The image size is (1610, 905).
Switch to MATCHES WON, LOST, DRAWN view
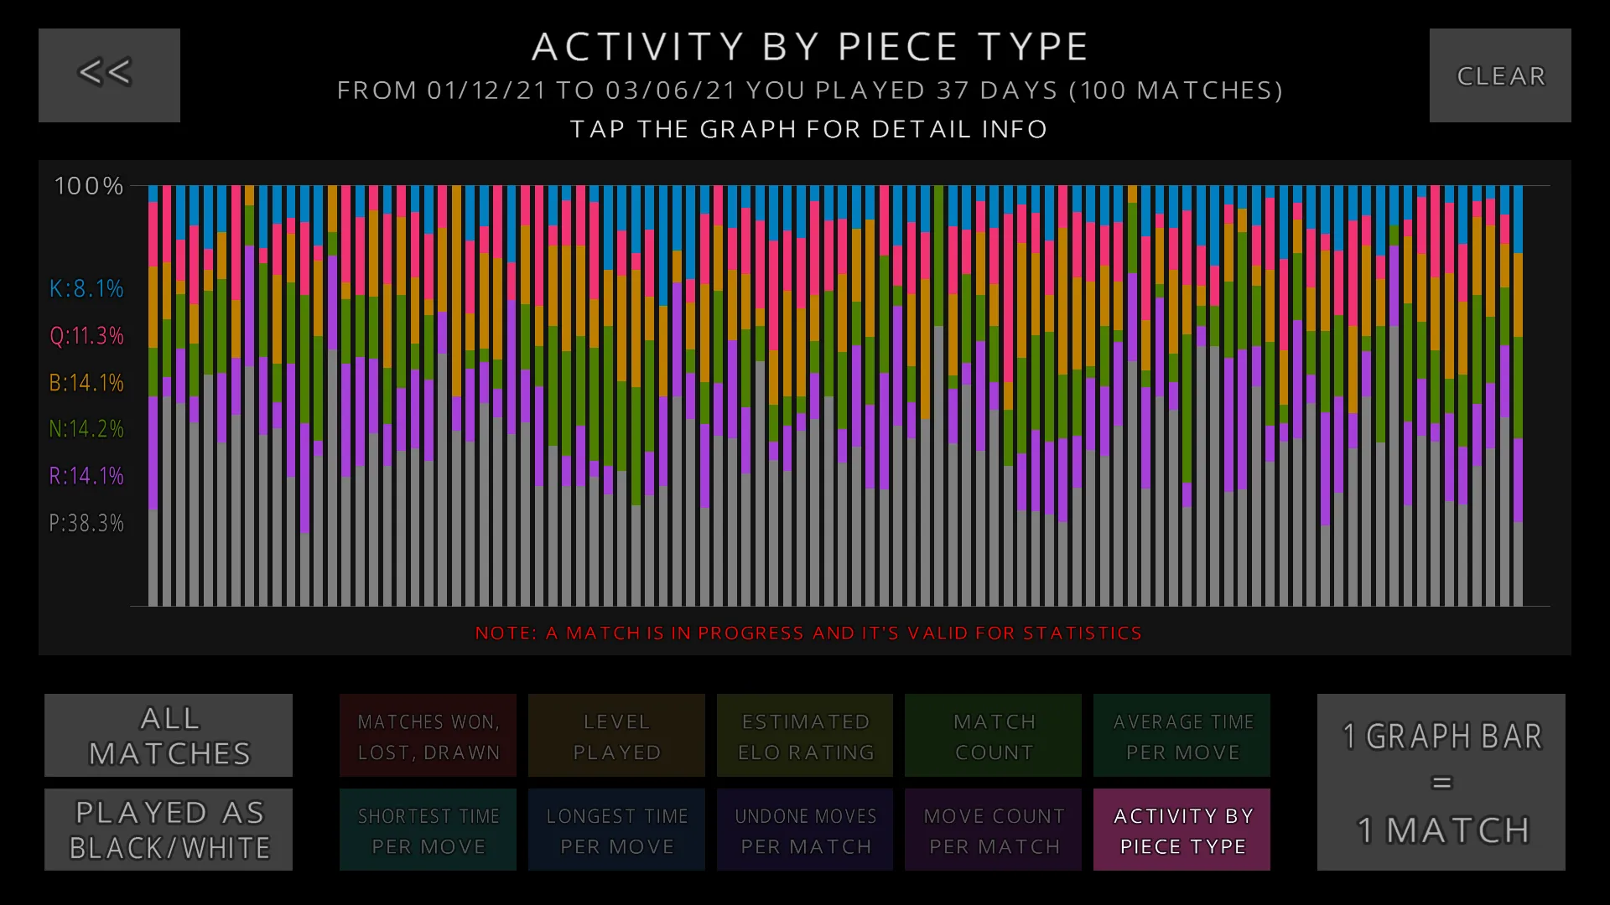click(428, 736)
